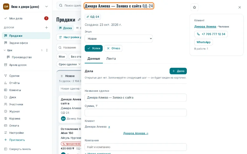The image size is (247, 154).
Task: Open Отчёты section
Action: (26, 83)
